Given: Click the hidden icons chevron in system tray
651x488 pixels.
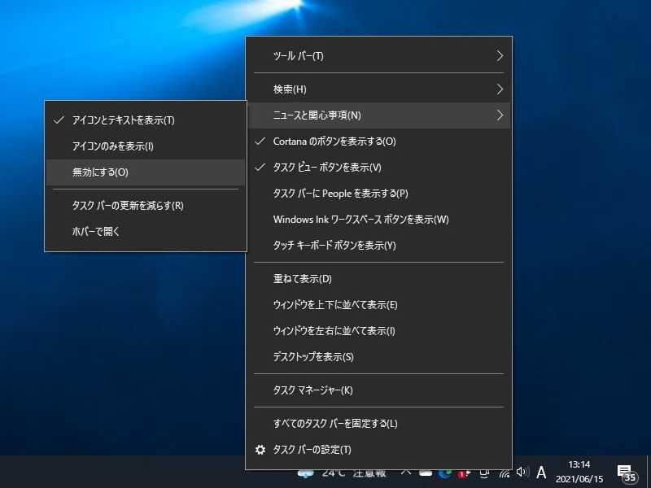Looking at the screenshot, I should (x=404, y=473).
